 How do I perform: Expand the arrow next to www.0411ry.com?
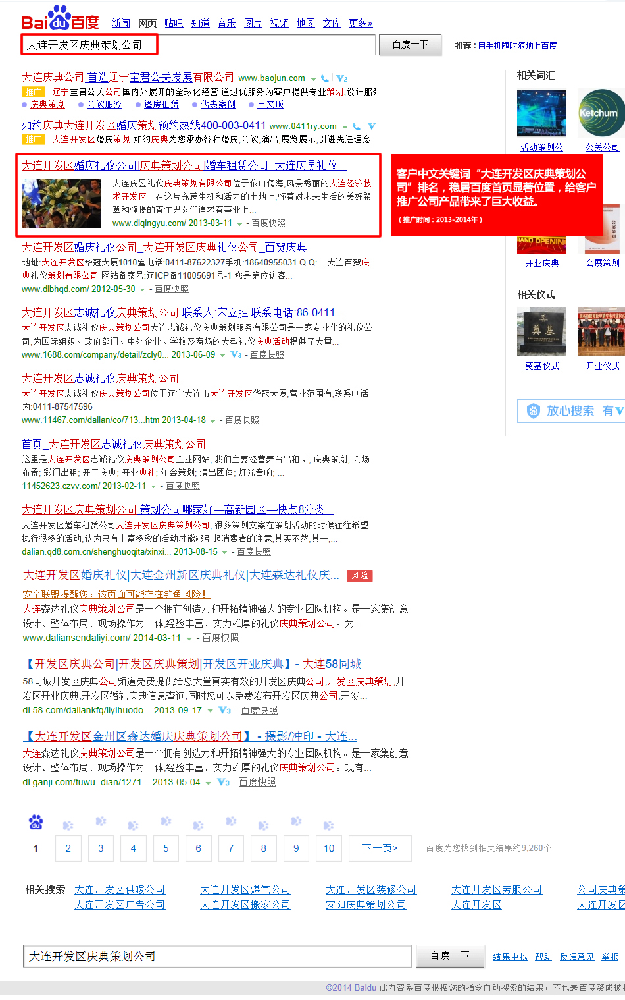(x=345, y=127)
